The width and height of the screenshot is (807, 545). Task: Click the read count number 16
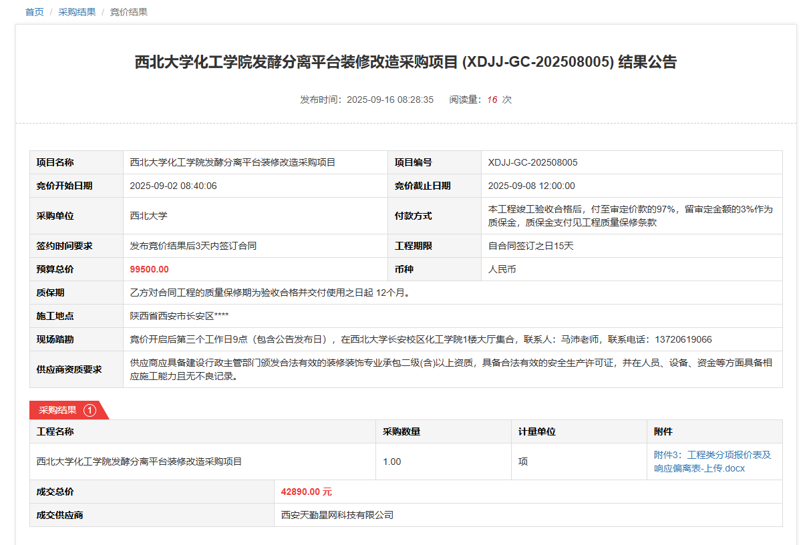pos(492,100)
